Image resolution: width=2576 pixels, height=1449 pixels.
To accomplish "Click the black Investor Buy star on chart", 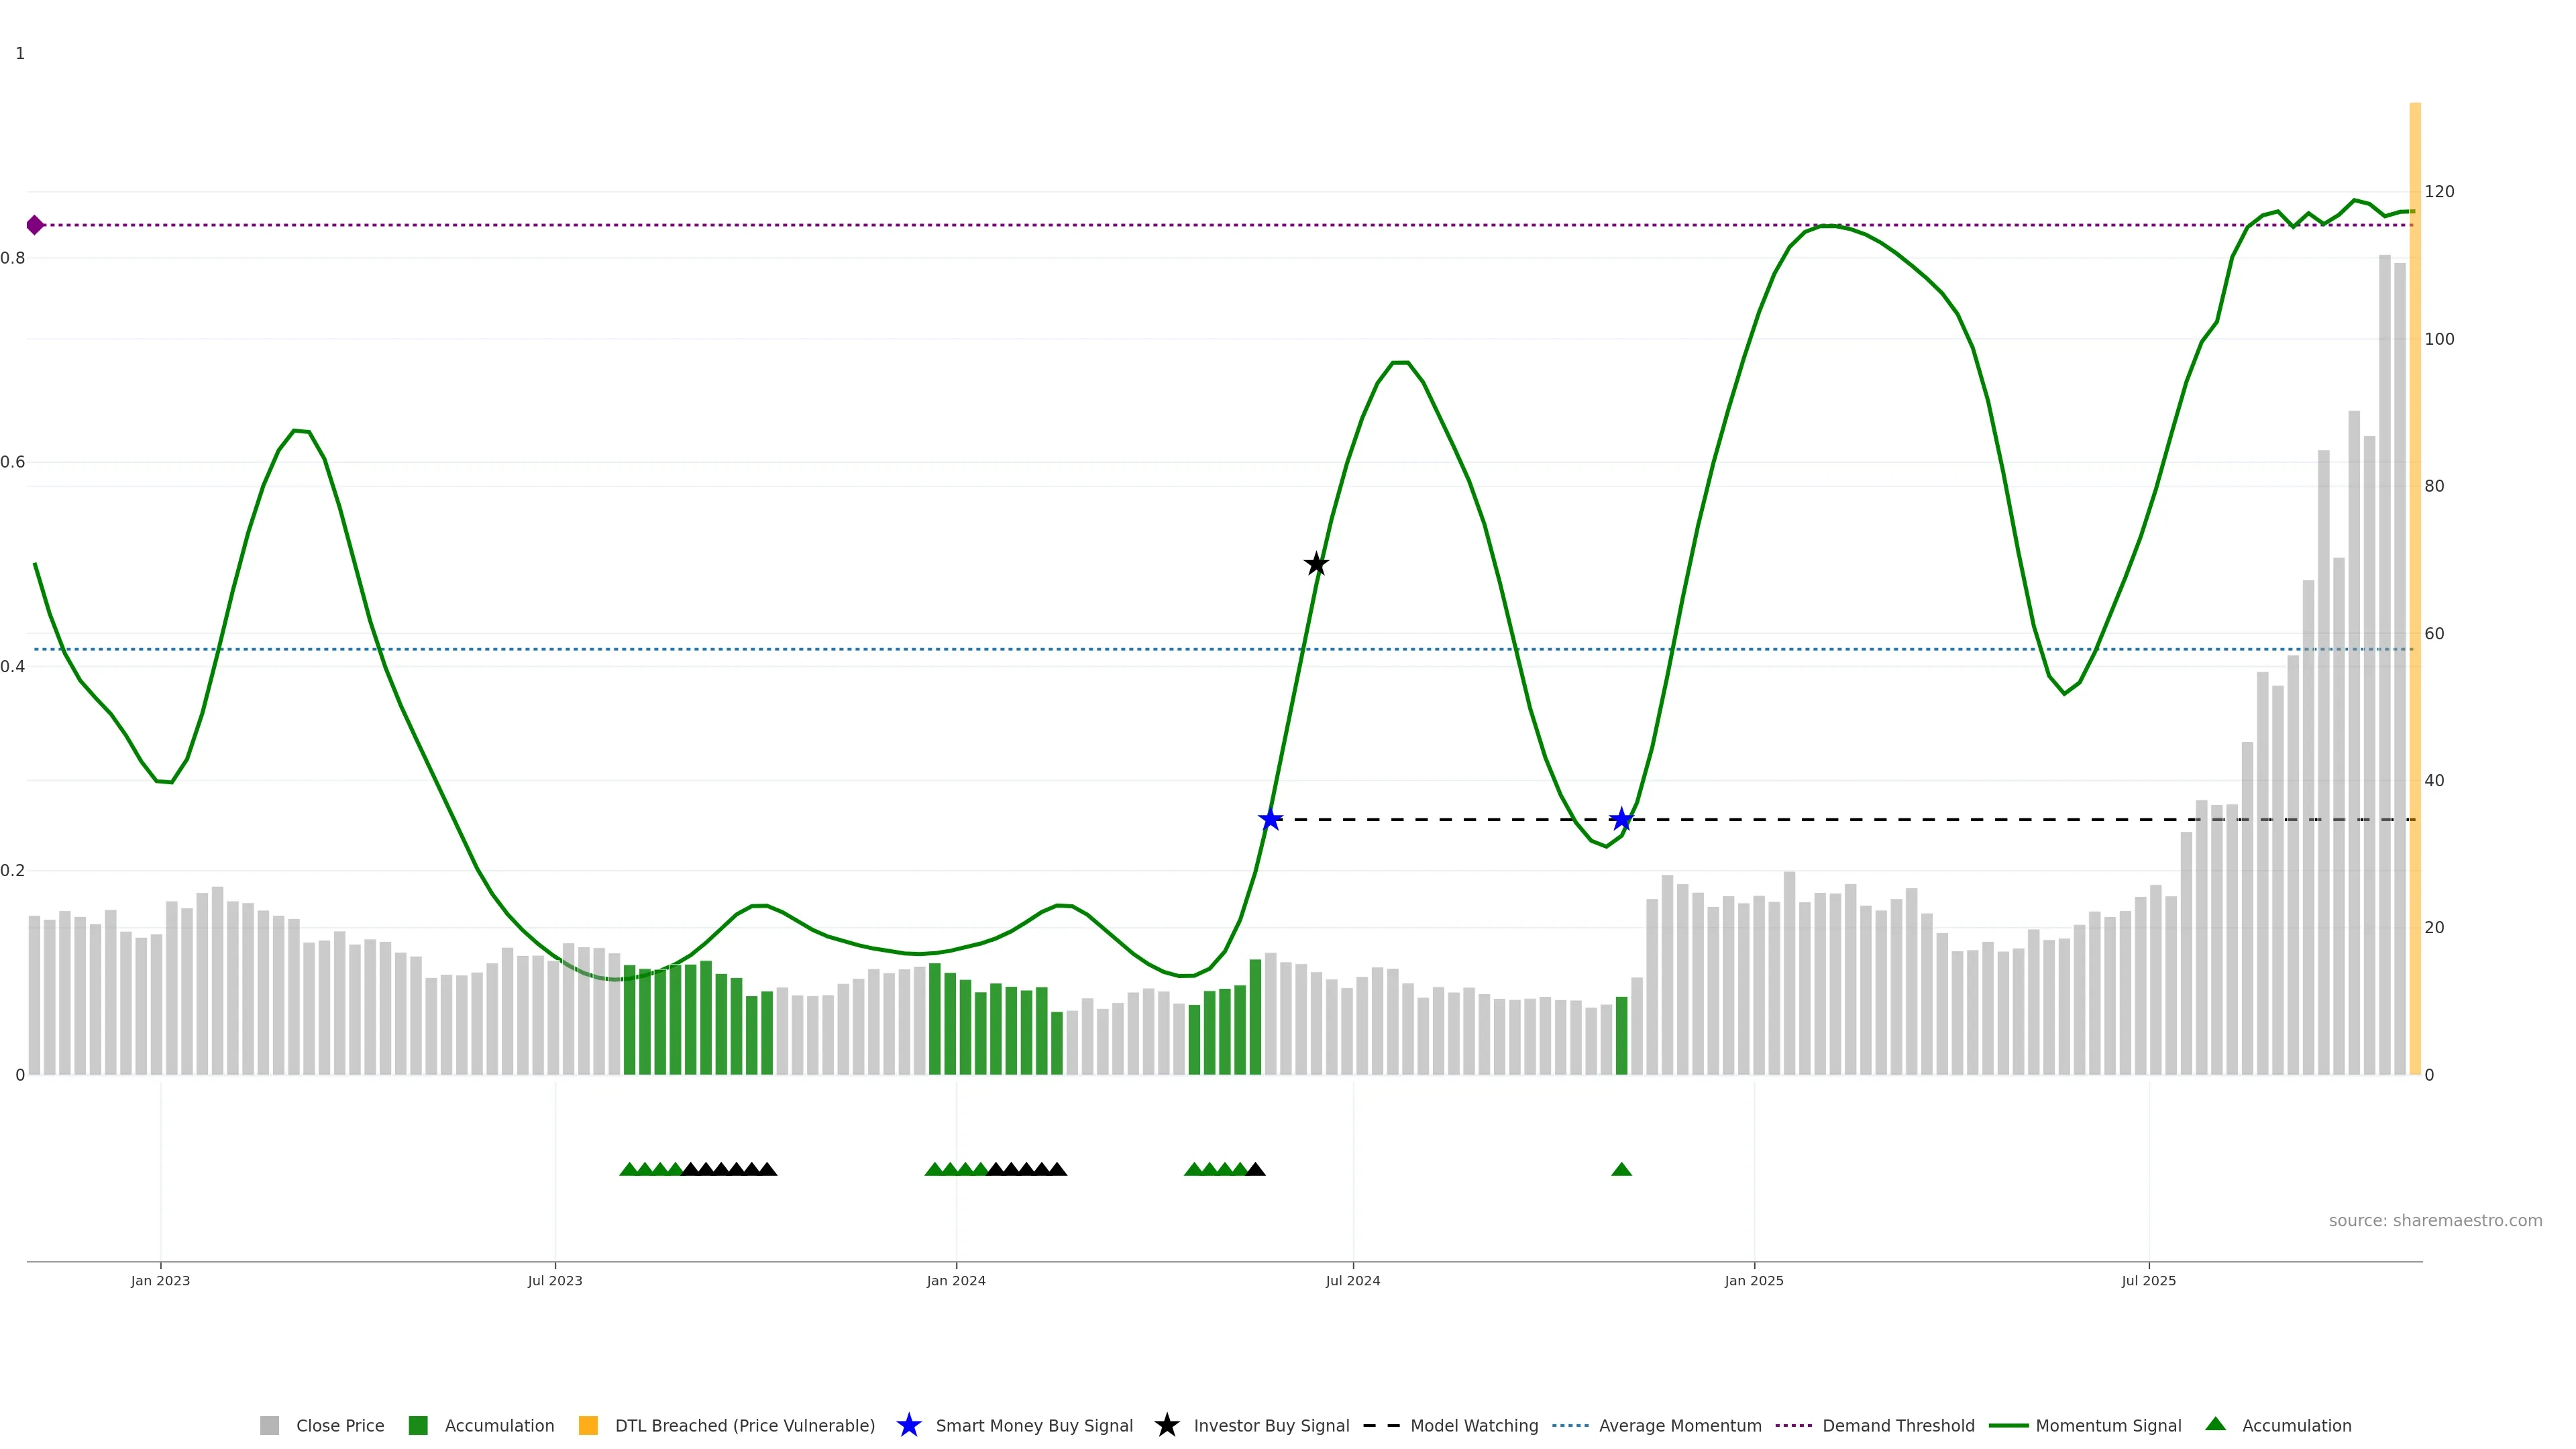I will [1316, 564].
